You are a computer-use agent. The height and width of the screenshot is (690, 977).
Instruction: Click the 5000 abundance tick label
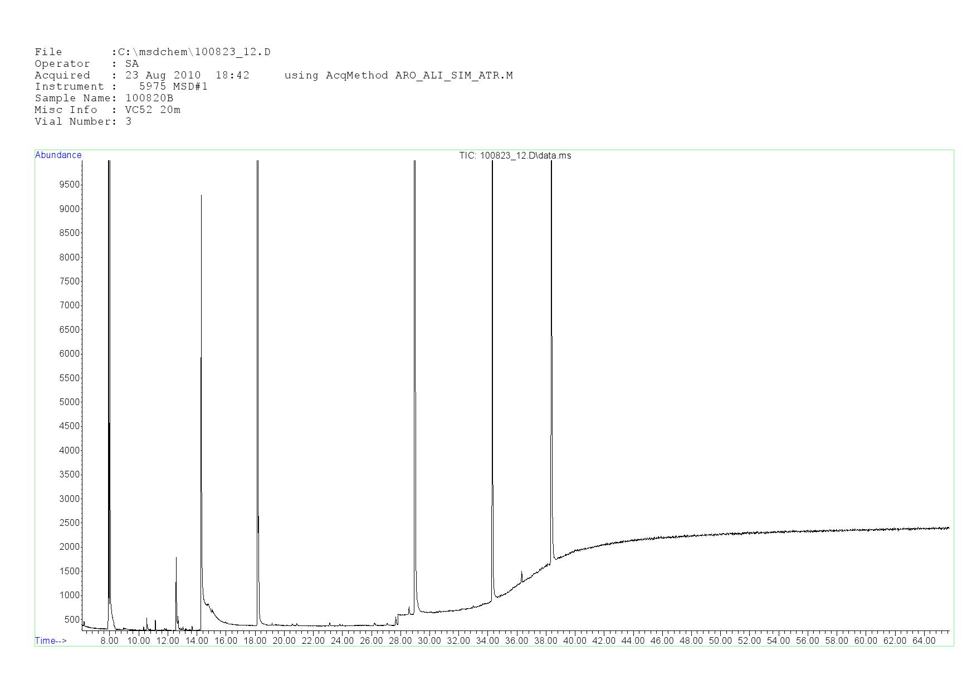pos(69,402)
